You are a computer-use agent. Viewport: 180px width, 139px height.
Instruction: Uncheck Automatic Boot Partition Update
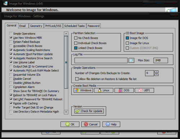(x=11, y=54)
